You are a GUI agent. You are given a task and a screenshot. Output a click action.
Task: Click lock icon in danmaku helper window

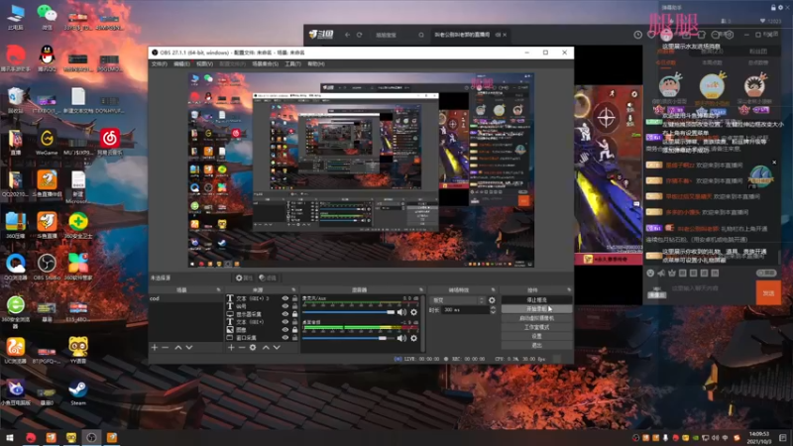coord(773,8)
